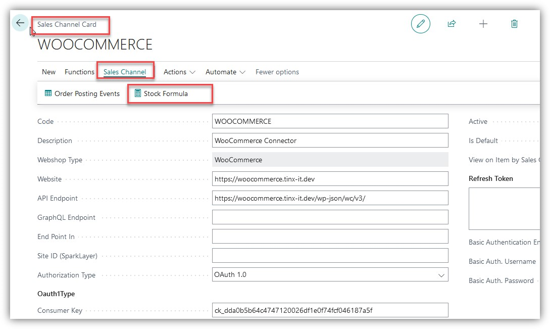This screenshot has width=550, height=329.
Task: Click the End Point In field
Action: coord(330,237)
